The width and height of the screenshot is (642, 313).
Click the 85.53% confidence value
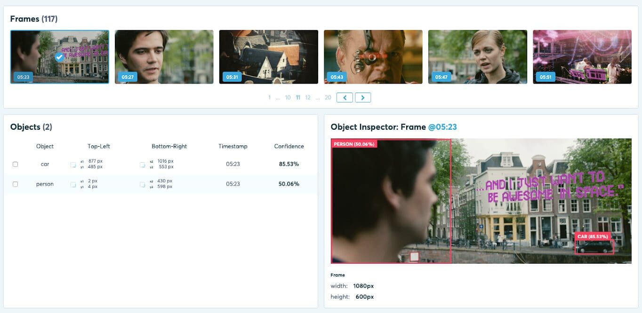289,164
